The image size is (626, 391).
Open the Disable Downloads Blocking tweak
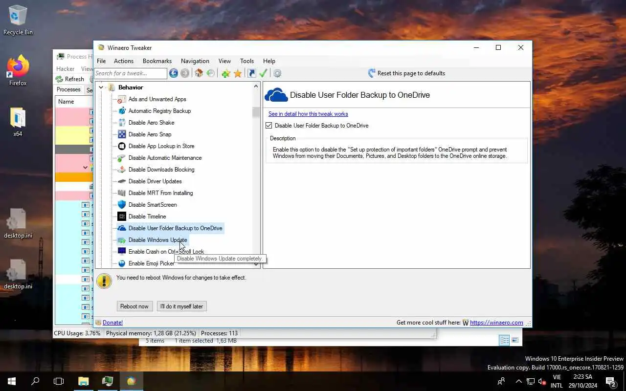(161, 170)
